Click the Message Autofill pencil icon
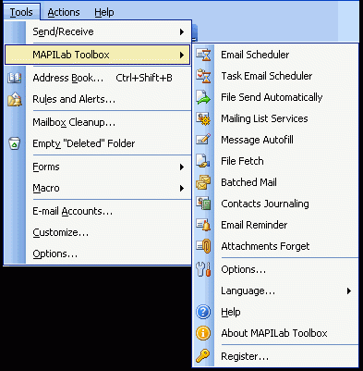The width and height of the screenshot is (363, 371). click(203, 140)
